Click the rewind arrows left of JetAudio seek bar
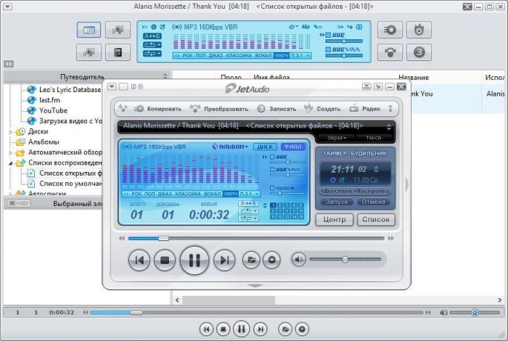Viewport: 508px width, 341px height. (121, 239)
